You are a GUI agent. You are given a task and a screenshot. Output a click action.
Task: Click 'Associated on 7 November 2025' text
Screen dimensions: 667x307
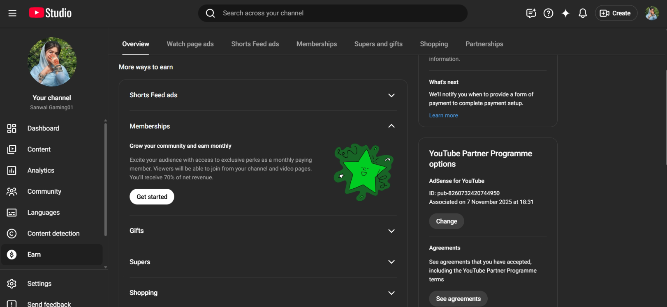coord(481,202)
